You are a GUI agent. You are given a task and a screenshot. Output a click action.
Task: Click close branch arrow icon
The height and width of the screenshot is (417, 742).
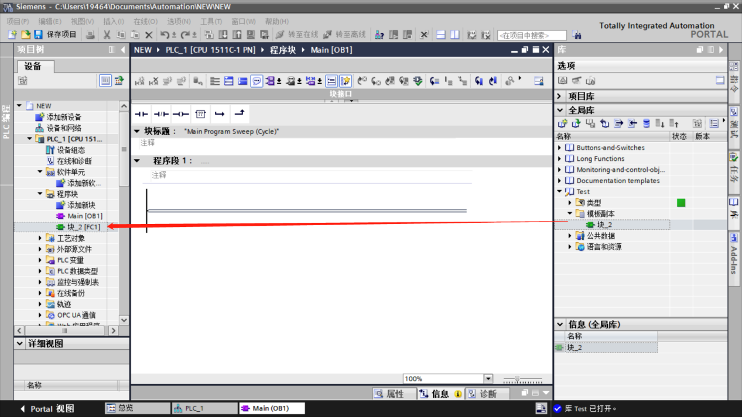tap(239, 113)
